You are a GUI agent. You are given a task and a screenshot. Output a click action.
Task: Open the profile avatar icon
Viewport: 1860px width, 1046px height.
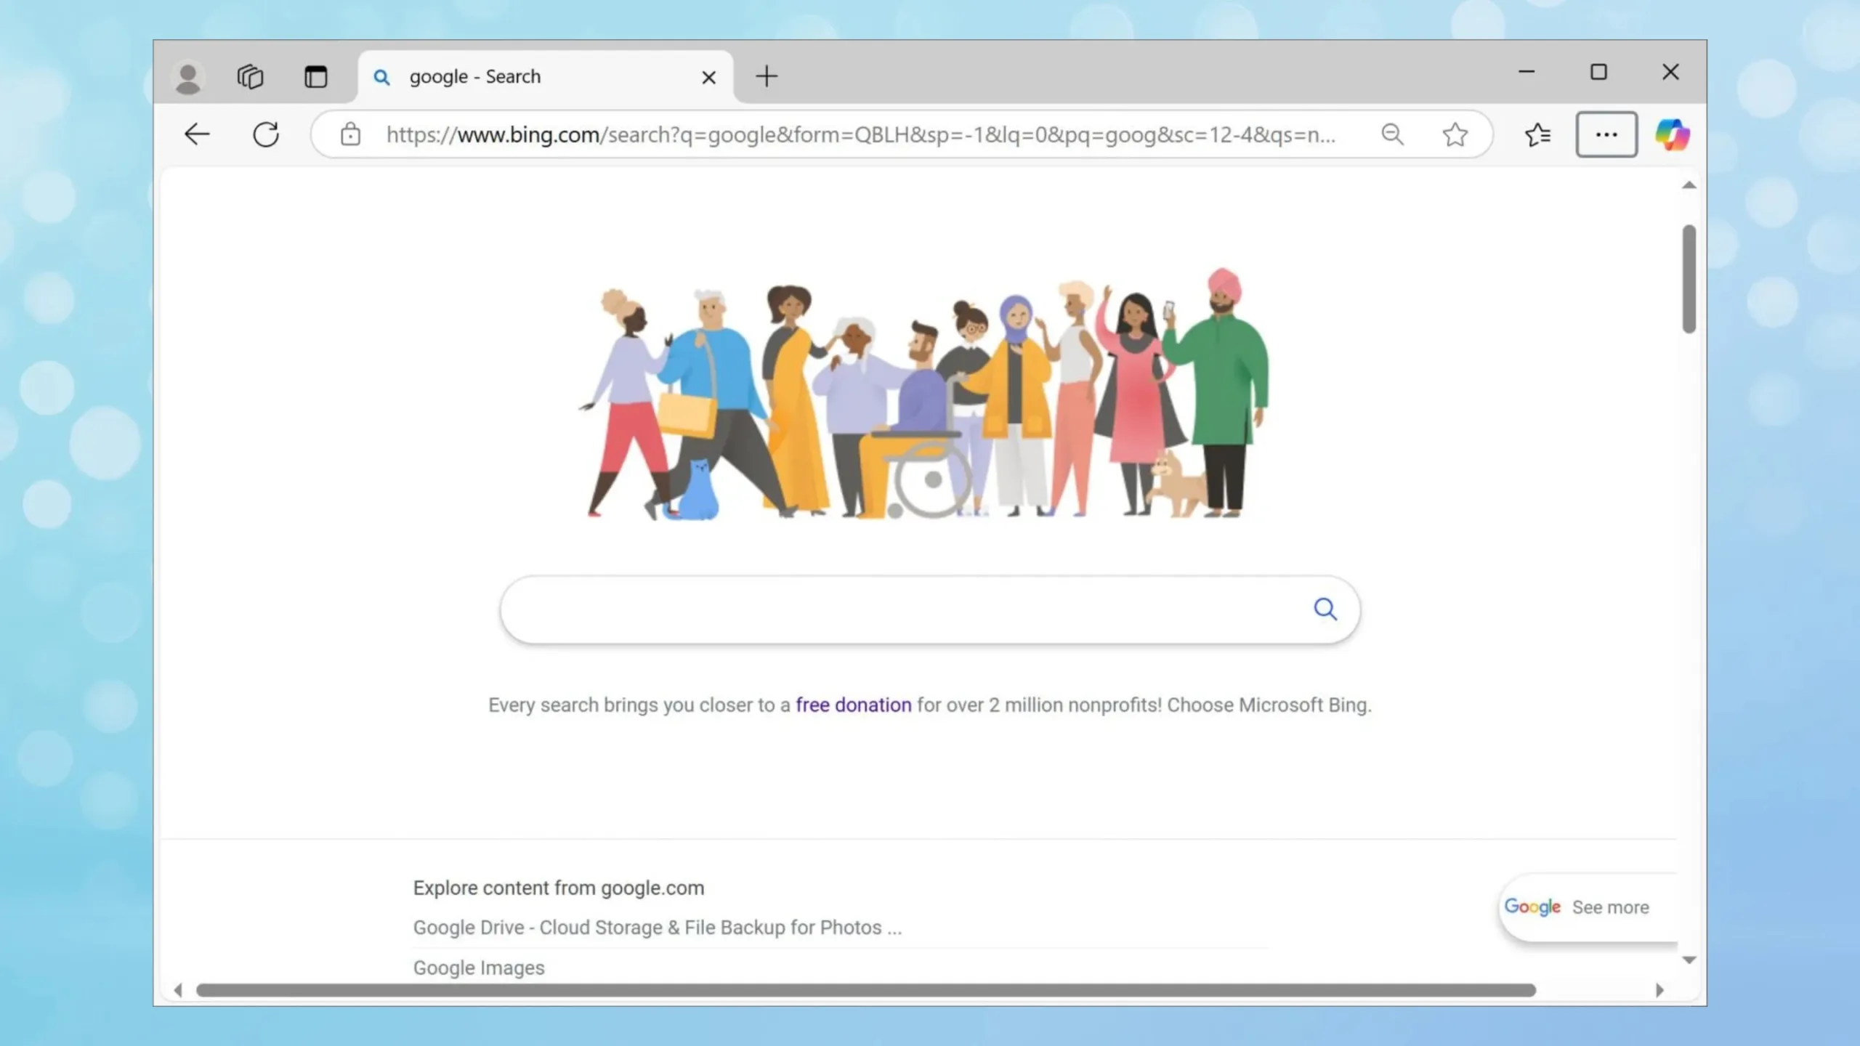[188, 77]
